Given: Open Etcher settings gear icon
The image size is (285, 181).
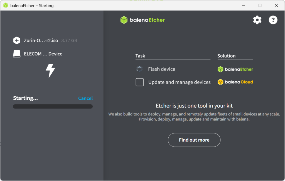Looking at the screenshot, I should 257,20.
